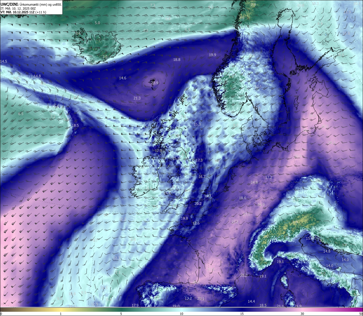
Task: Click the 12.6 value label
Action: coord(196,223)
